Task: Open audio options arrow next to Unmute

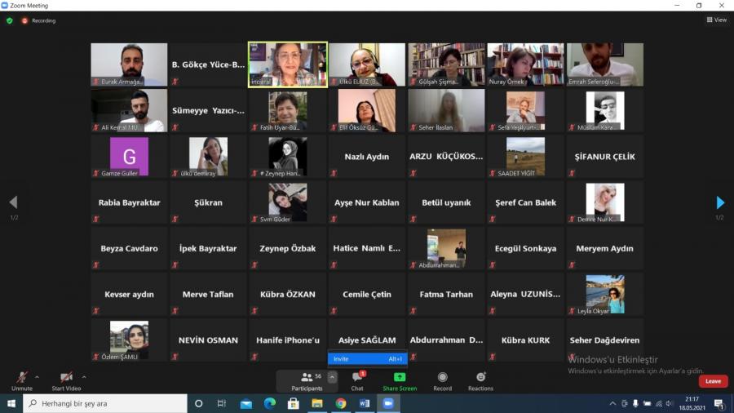Action: [37, 377]
